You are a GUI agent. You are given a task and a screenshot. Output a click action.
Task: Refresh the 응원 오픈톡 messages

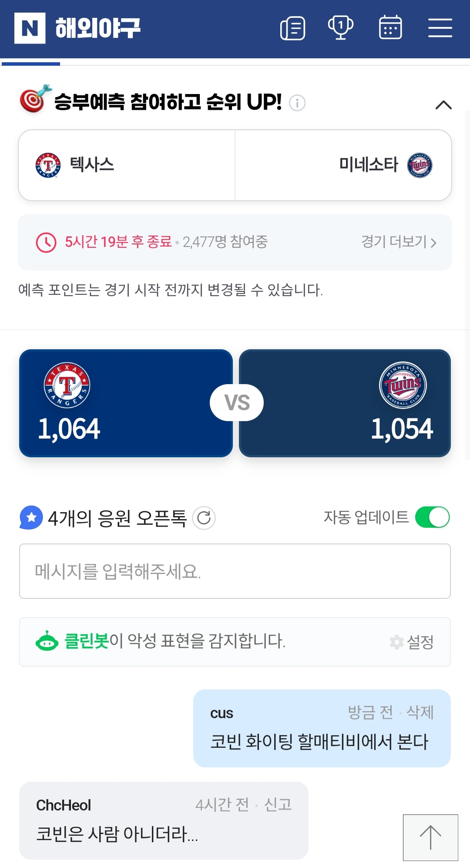tap(204, 518)
